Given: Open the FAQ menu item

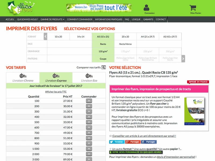Looking at the screenshot, I should [x=127, y=19].
